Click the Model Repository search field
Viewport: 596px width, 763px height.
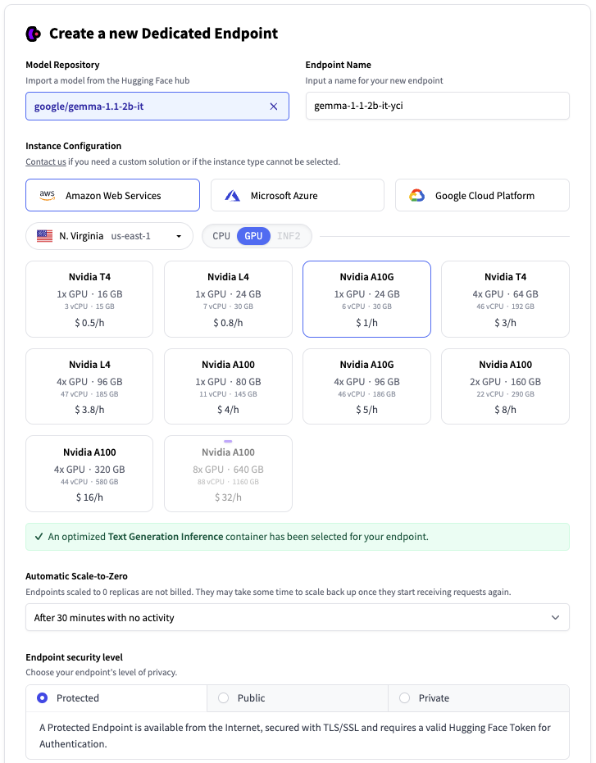[148, 107]
